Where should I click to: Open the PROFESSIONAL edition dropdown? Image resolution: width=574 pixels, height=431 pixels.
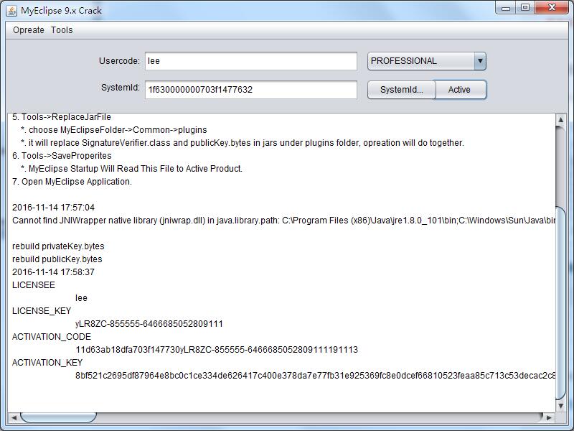tap(427, 61)
